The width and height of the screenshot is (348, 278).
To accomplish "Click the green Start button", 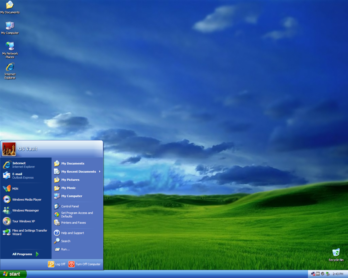I will click(13, 274).
